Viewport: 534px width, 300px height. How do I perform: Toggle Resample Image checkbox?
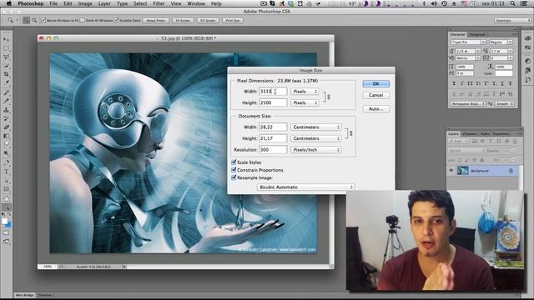point(234,177)
